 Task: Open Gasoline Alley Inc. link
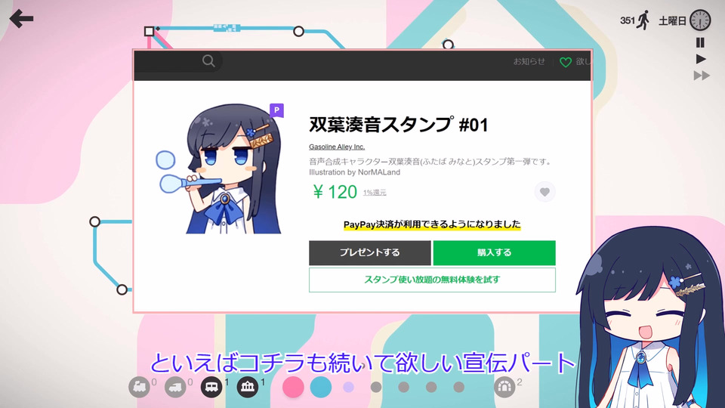337,147
